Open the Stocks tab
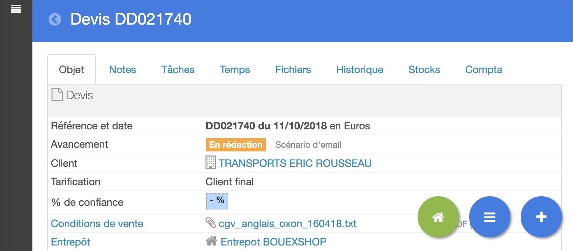The height and width of the screenshot is (251, 573). click(424, 70)
